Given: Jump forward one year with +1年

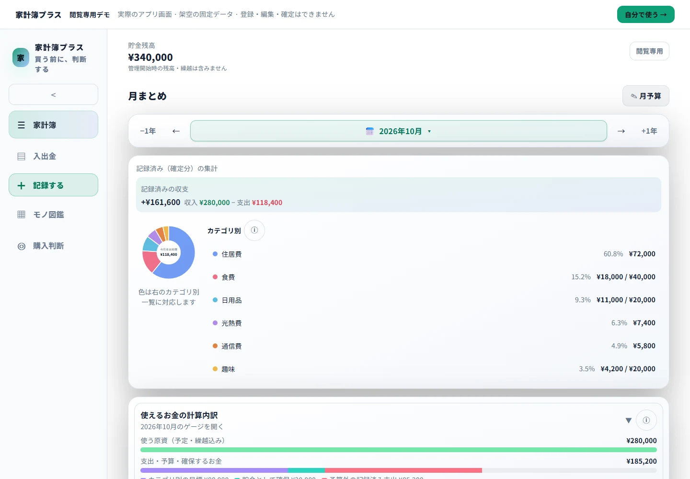Looking at the screenshot, I should tap(649, 131).
